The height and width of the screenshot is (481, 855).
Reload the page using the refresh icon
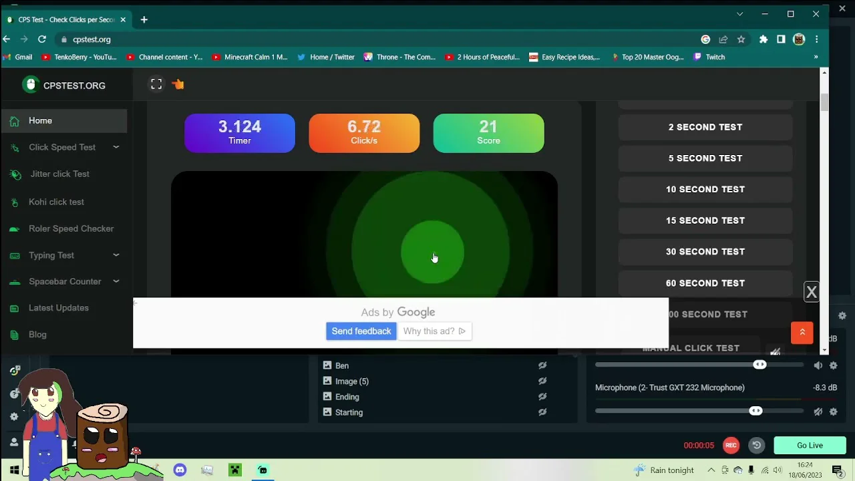(x=42, y=39)
